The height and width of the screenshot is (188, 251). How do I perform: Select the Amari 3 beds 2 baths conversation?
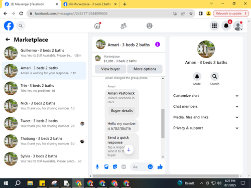(x=44, y=71)
